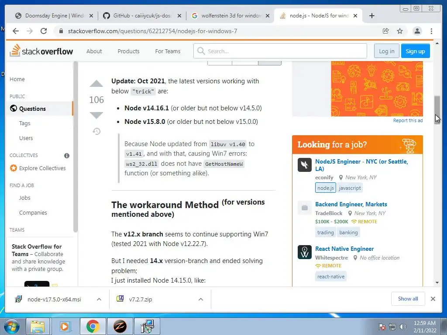447x335 pixels.
Task: Click the node.js job tag
Action: [x=325, y=188]
